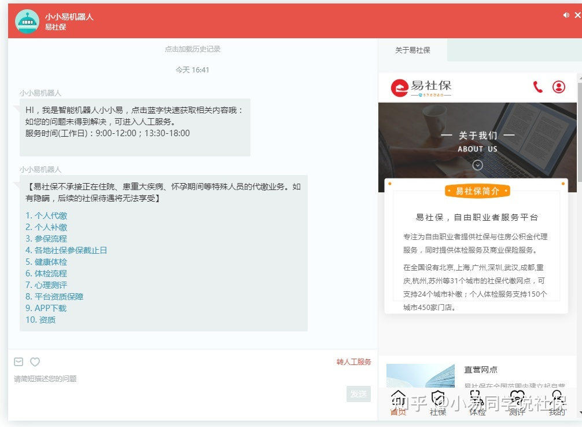Image resolution: width=582 pixels, height=427 pixels.
Task: Open the 体检 nav icon
Action: [477, 403]
